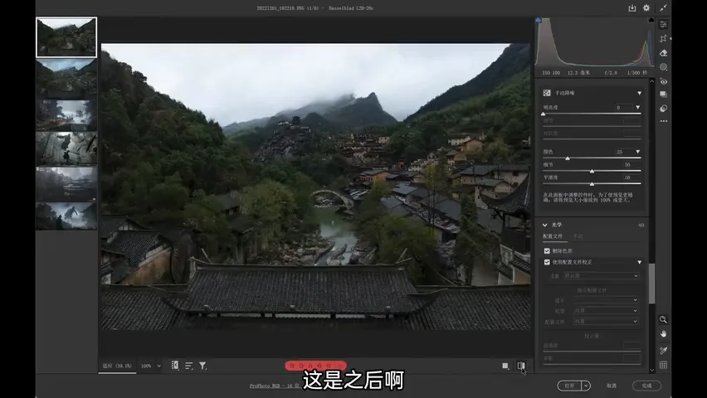Click the fit view percentage button
The image size is (707, 398).
coord(117,366)
